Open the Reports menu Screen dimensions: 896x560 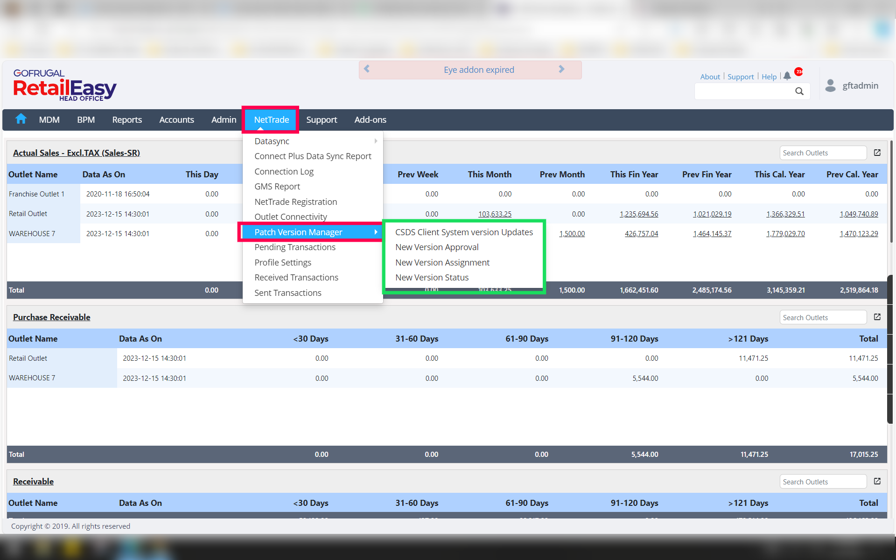coord(127,119)
